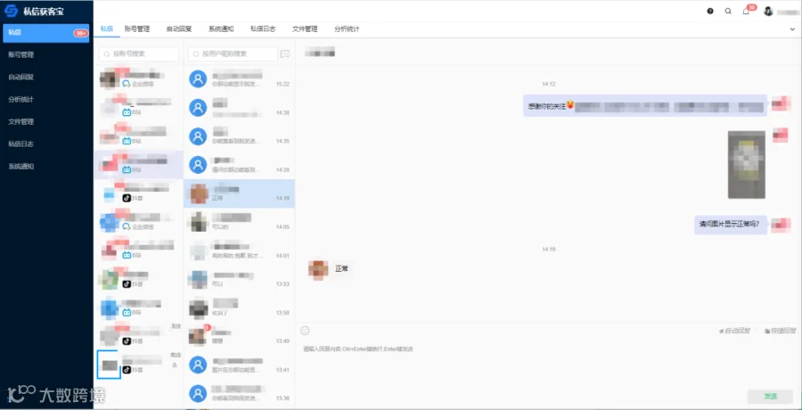This screenshot has height=410, width=802.
Task: Open the conversation timestamped 14:05
Action: coord(239,222)
